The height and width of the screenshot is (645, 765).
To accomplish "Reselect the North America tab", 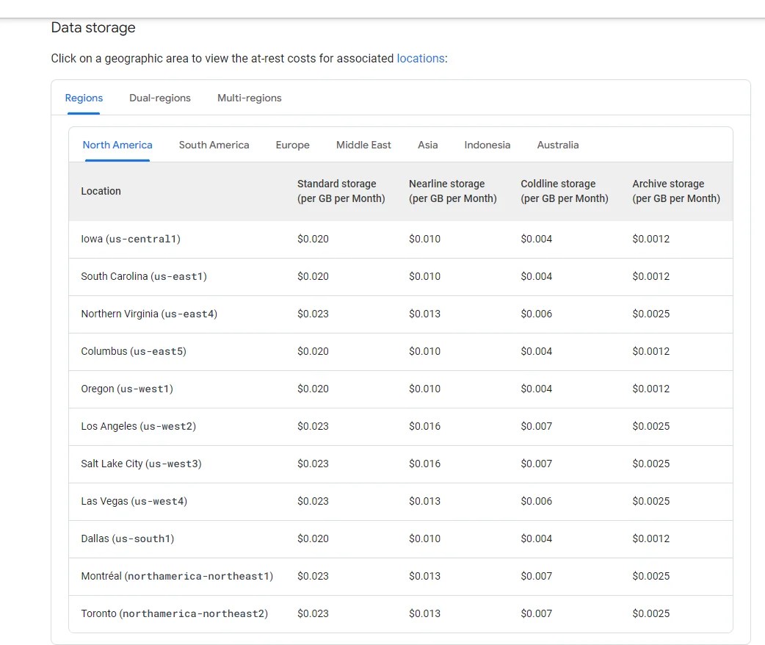I will (x=117, y=145).
